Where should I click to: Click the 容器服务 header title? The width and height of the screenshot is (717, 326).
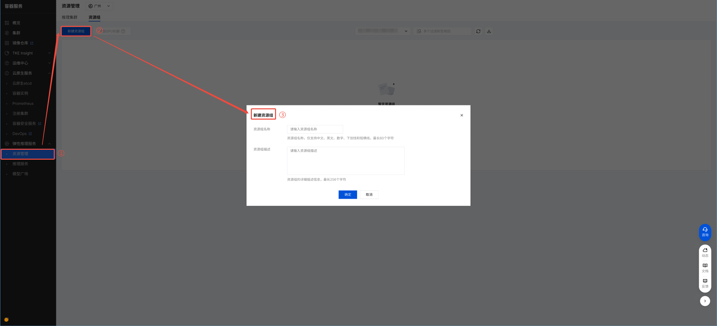coord(14,6)
